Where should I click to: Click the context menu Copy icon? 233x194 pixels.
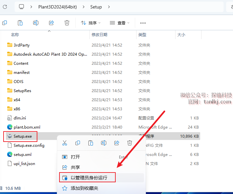pos(78,143)
